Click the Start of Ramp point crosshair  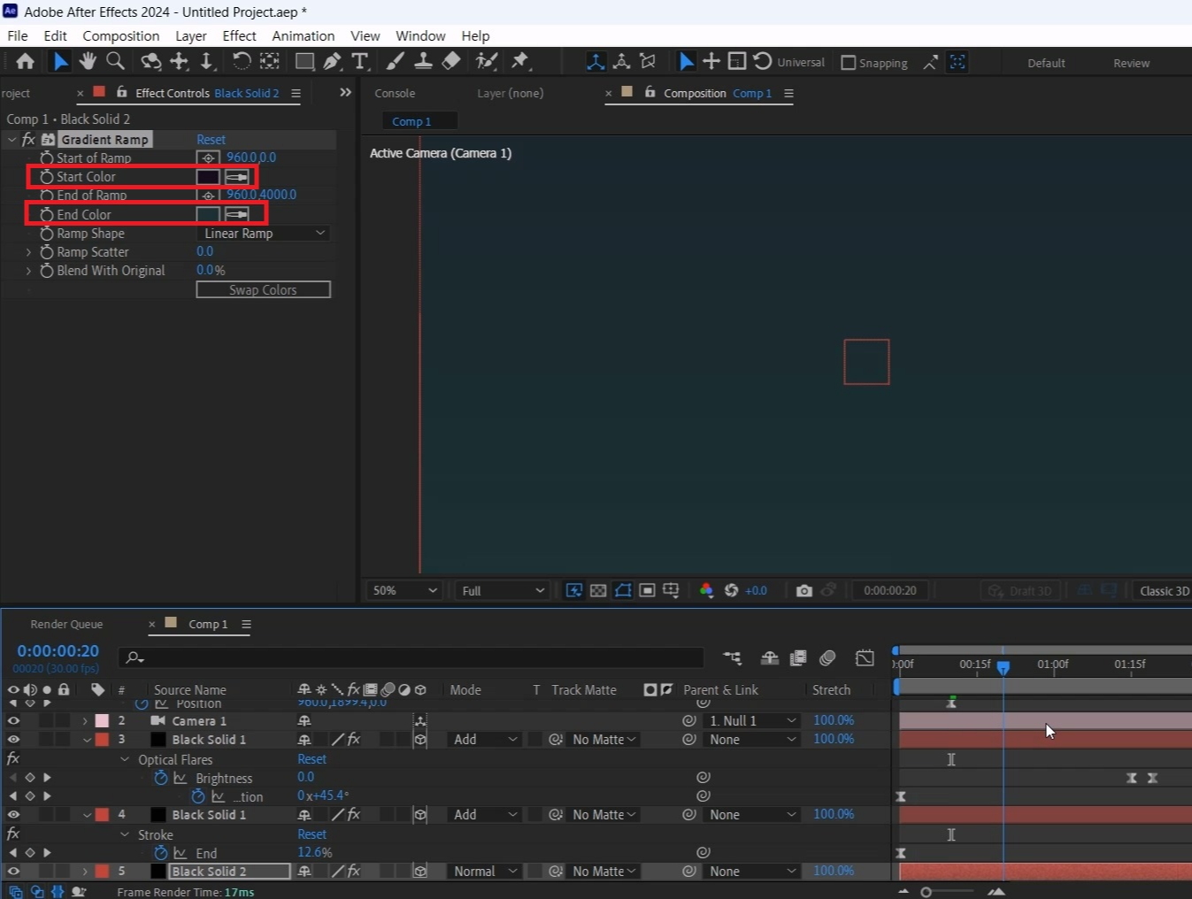(x=208, y=158)
